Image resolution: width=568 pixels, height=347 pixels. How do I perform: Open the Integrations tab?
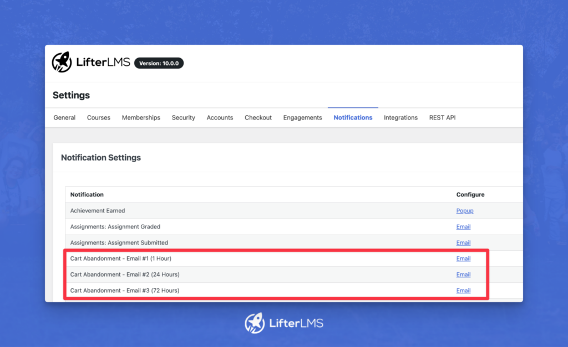(x=400, y=117)
